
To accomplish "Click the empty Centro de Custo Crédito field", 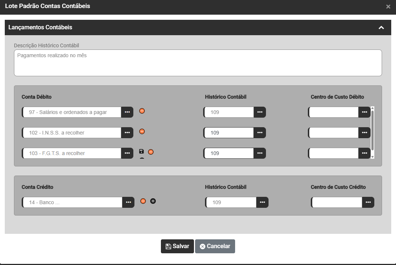I will [x=336, y=202].
